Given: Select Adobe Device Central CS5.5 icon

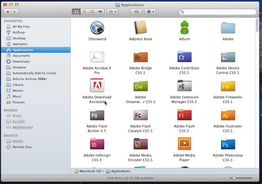Looking at the screenshot, I should coord(228,57).
